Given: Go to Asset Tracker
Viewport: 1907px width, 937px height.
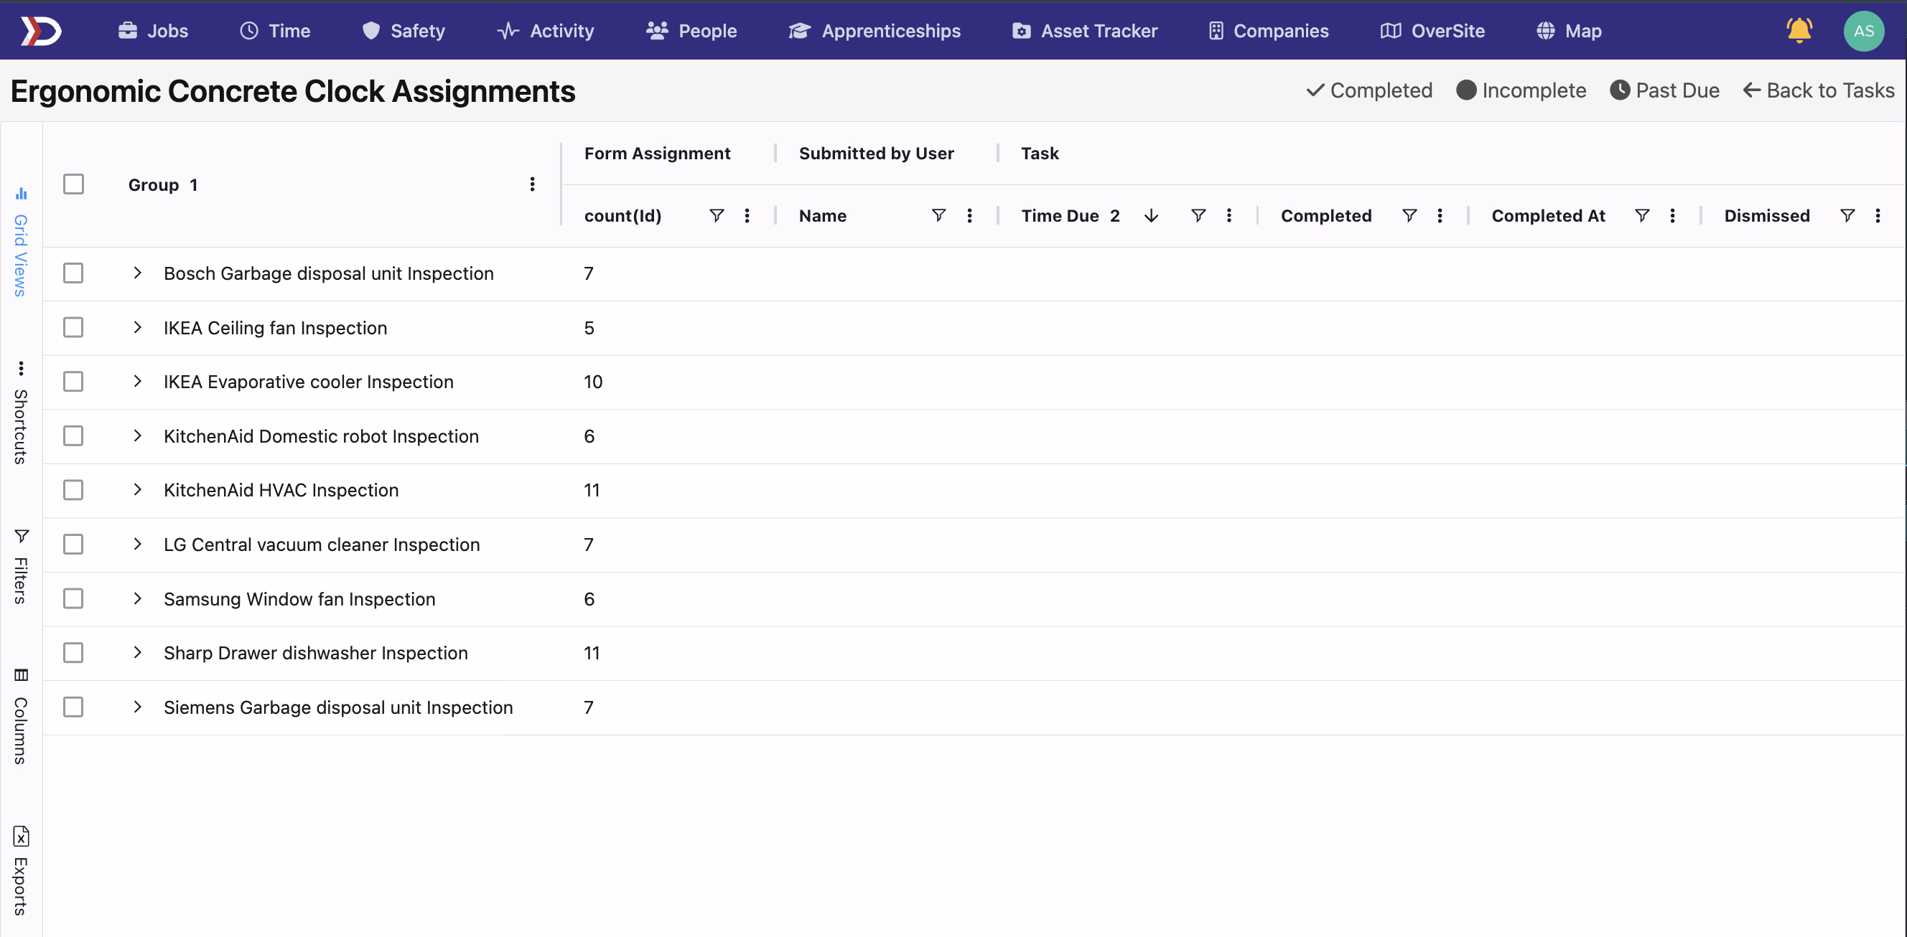Looking at the screenshot, I should click(x=1084, y=30).
